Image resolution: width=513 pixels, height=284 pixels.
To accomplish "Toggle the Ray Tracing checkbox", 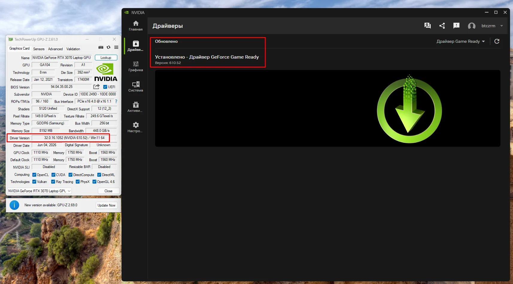I will (x=53, y=182).
